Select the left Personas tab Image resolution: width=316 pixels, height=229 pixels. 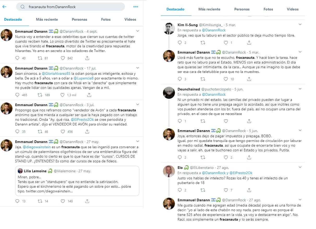click(80, 19)
